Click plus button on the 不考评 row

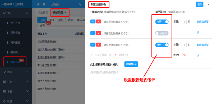click(x=93, y=33)
